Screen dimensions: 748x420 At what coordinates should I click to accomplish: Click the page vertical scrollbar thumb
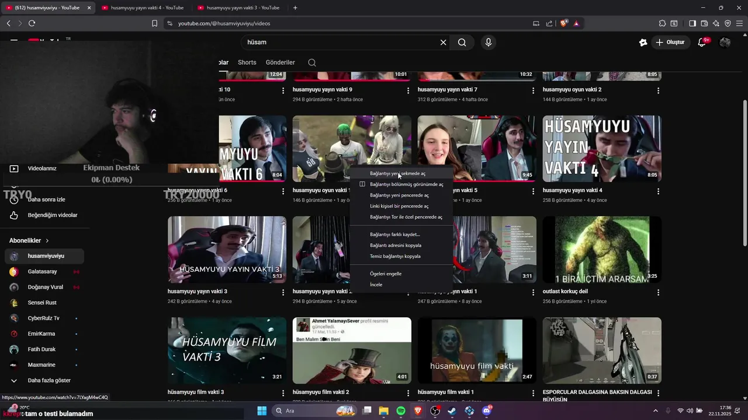[x=744, y=173]
